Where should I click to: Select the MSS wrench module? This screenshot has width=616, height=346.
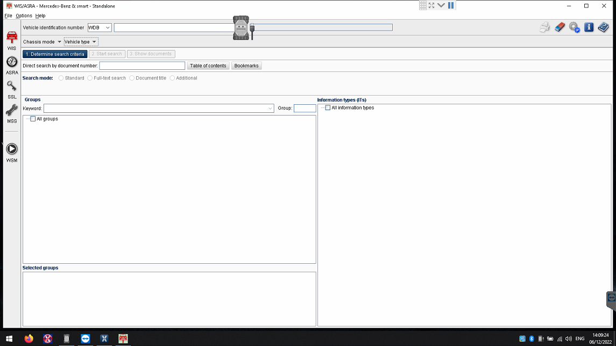click(11, 112)
